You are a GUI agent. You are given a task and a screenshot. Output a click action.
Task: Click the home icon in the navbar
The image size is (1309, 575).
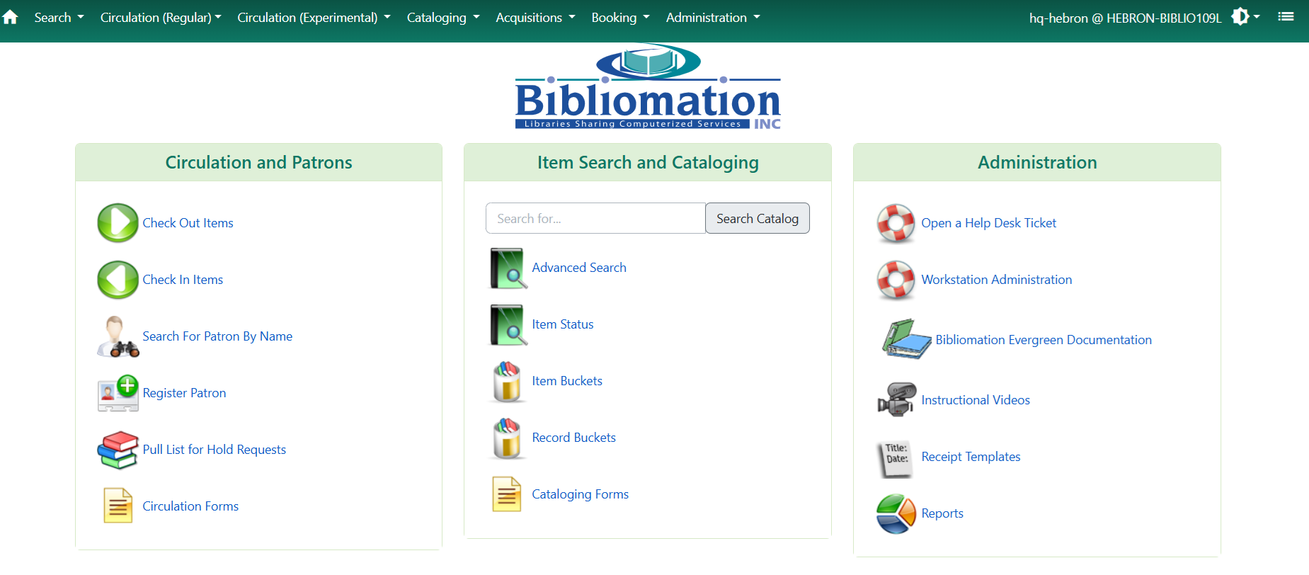[11, 18]
